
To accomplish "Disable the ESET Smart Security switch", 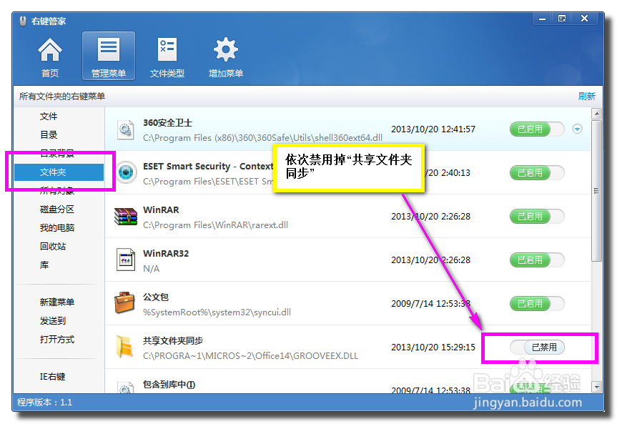I will tap(537, 173).
